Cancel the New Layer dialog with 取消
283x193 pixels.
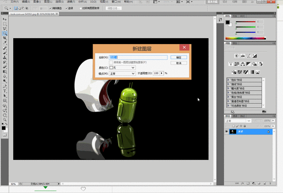point(179,63)
